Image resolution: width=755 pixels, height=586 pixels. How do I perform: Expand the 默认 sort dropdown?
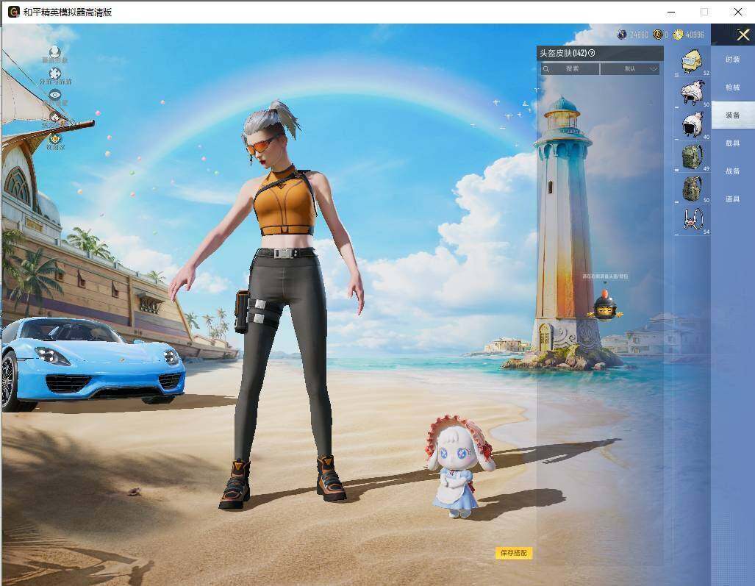click(630, 69)
